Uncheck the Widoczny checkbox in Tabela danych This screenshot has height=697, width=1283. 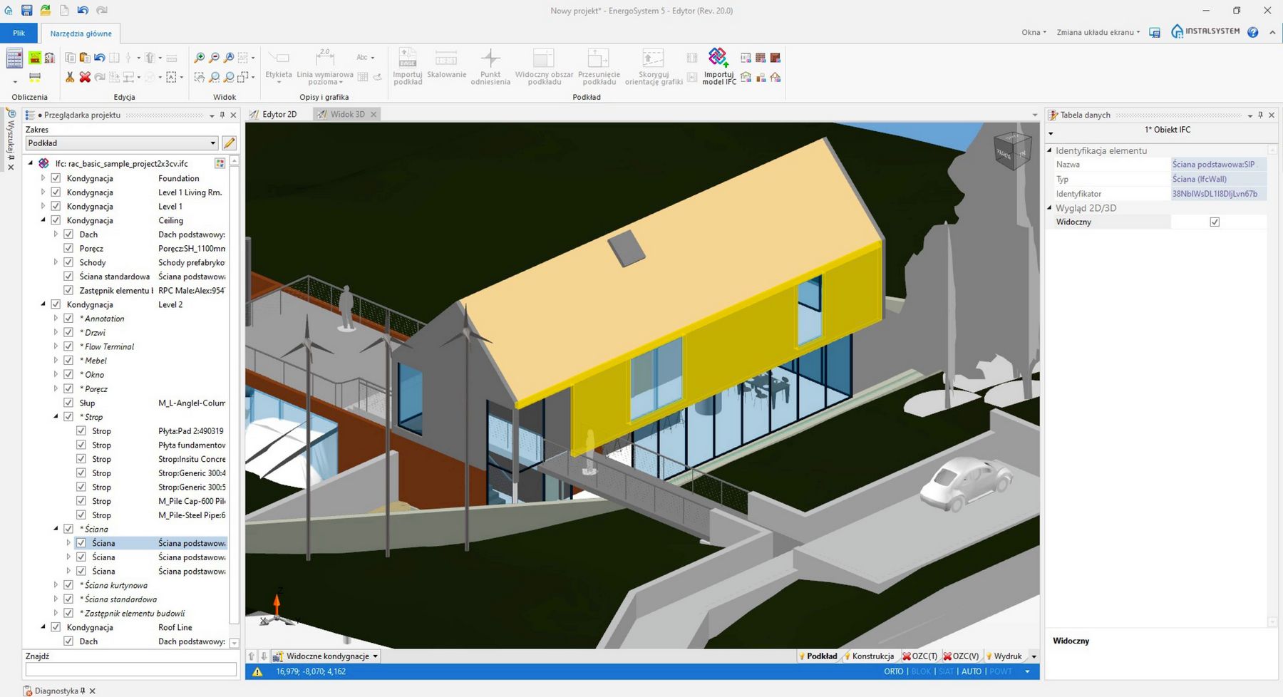coord(1215,222)
